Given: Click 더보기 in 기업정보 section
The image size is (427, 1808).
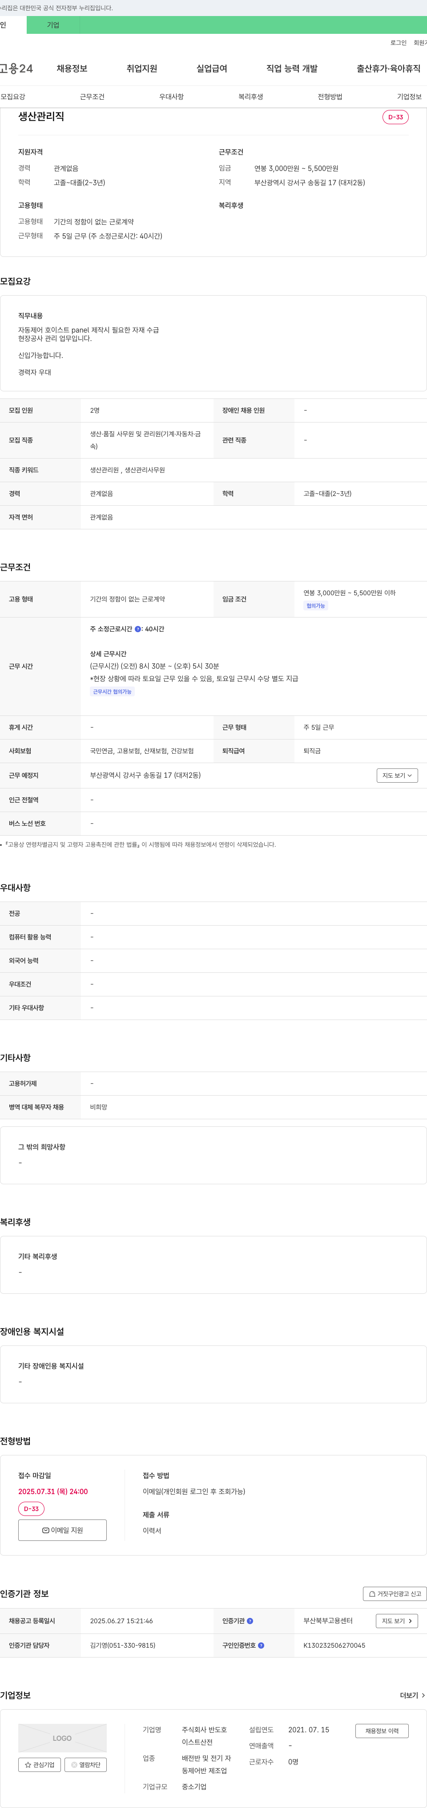Looking at the screenshot, I should coord(412,1695).
